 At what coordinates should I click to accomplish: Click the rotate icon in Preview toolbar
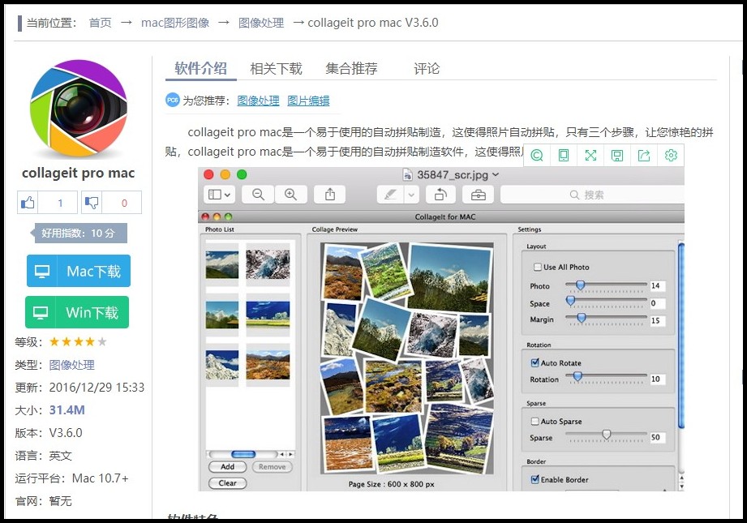pyautogui.click(x=440, y=195)
